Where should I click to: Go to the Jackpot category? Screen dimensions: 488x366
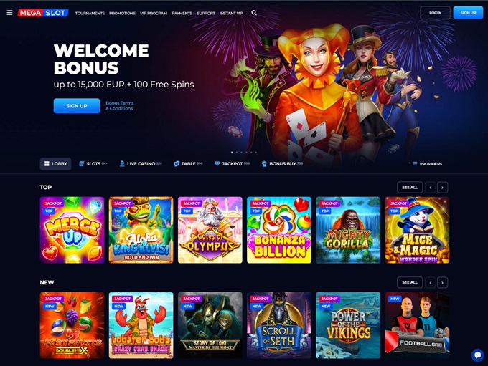point(232,164)
